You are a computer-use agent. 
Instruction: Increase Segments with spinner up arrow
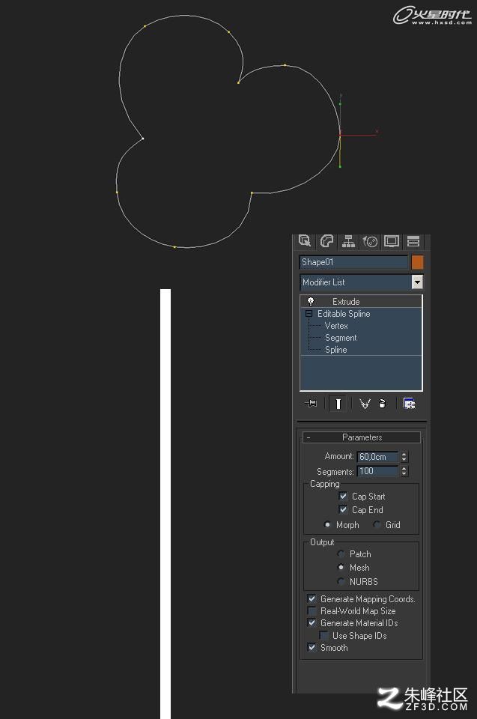(x=404, y=468)
